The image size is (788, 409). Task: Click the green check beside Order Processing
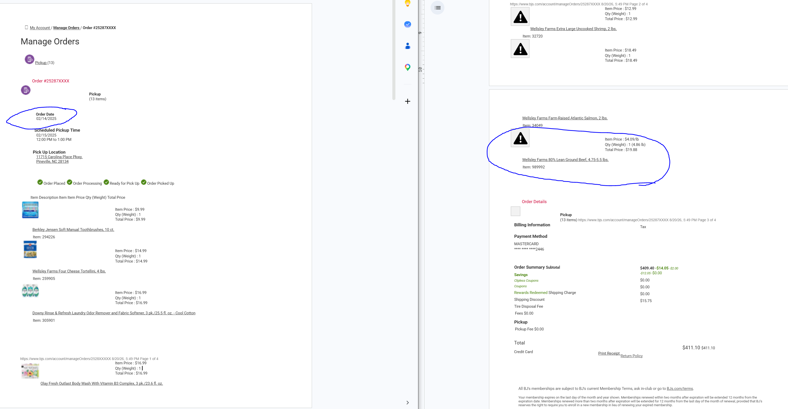click(x=69, y=182)
